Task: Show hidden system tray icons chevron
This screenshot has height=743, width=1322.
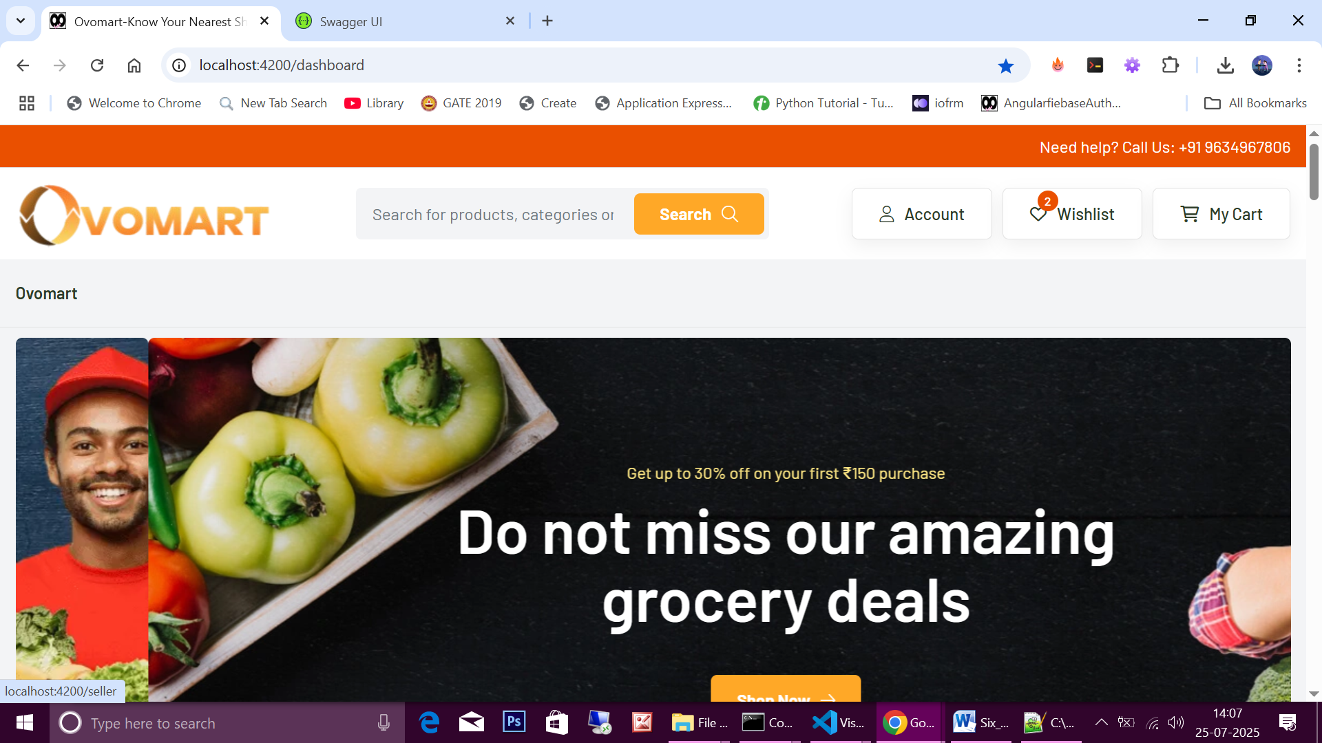Action: tap(1101, 722)
